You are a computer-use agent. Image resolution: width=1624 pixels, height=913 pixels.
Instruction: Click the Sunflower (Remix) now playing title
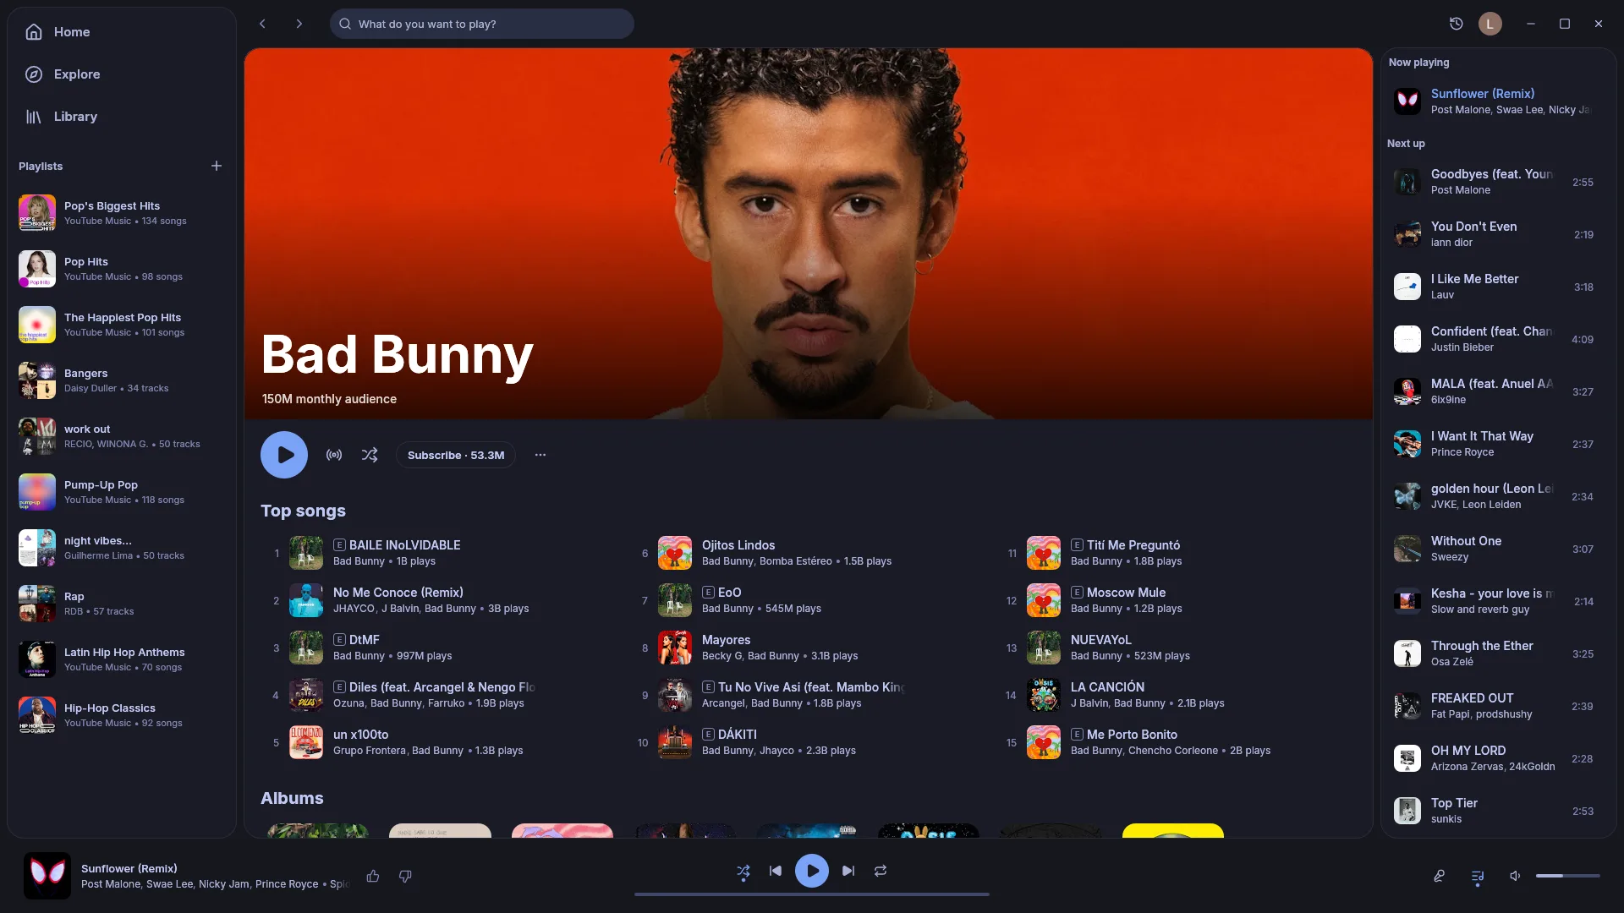[x=1482, y=94]
